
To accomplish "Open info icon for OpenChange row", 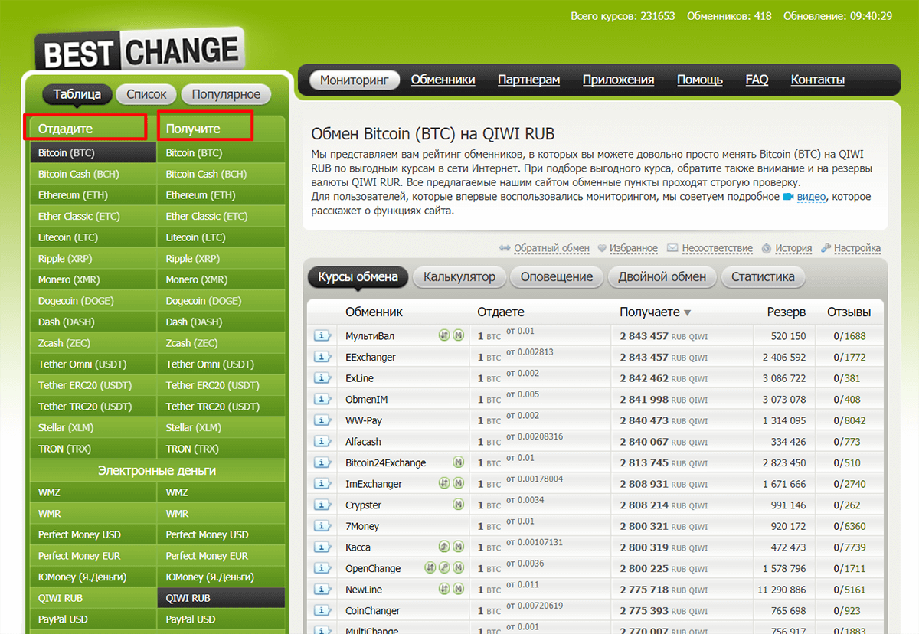I will pos(322,568).
